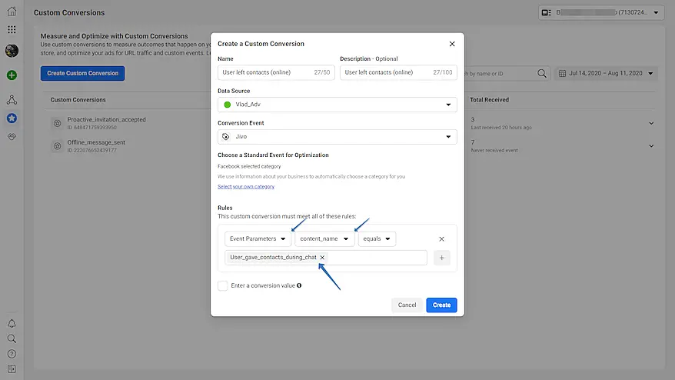This screenshot has width=675, height=380.
Task: Click the Select your own category link
Action: pos(245,187)
